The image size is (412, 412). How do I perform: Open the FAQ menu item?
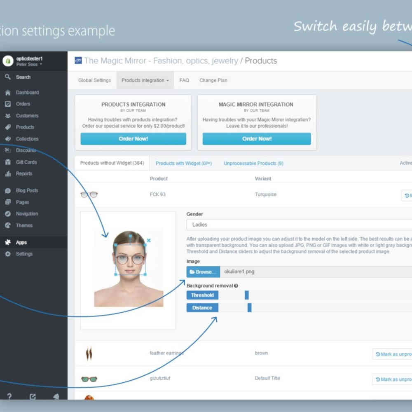click(x=184, y=80)
